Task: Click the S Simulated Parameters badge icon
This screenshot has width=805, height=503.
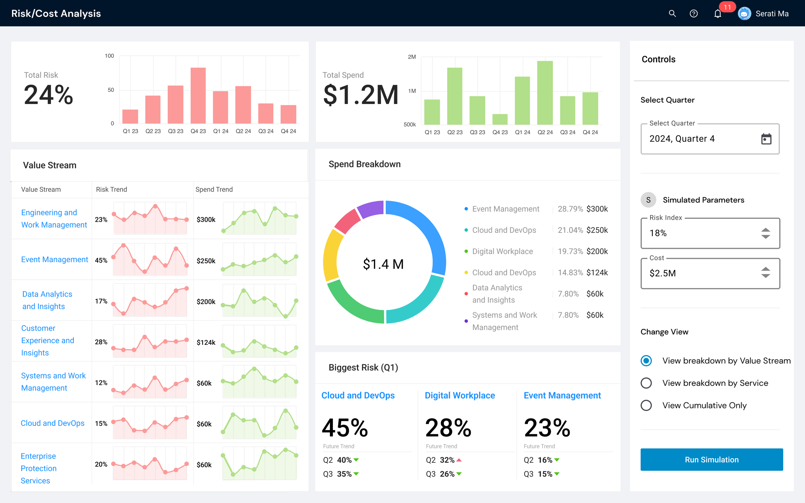Action: [x=648, y=200]
